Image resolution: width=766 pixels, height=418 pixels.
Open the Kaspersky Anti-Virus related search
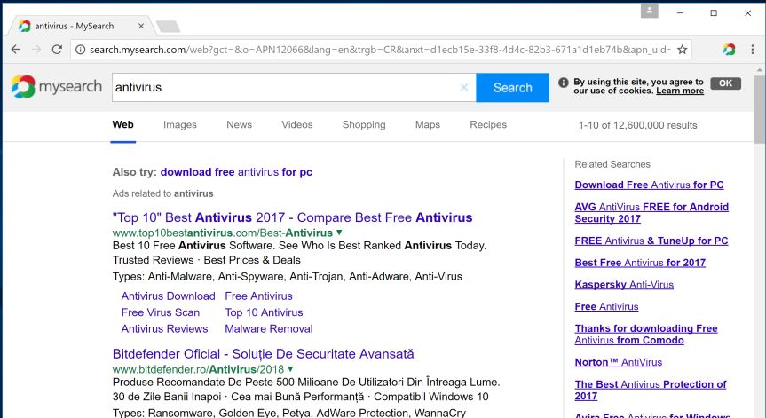point(624,285)
